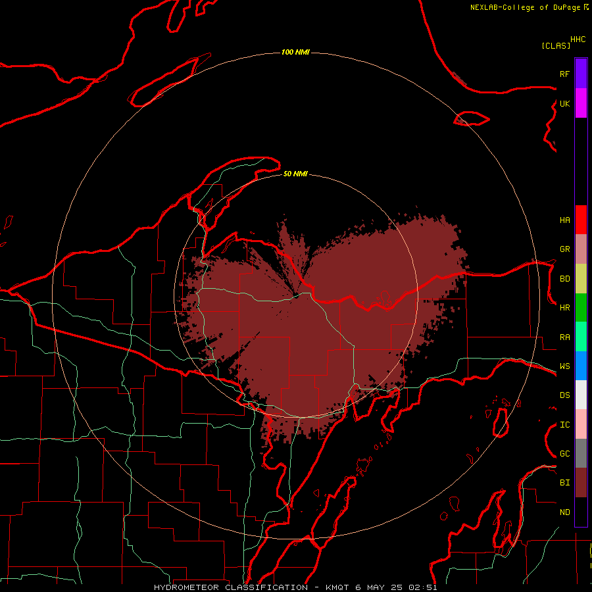The image size is (592, 592).
Task: Select the 'IC' legend label
Action: point(564,425)
